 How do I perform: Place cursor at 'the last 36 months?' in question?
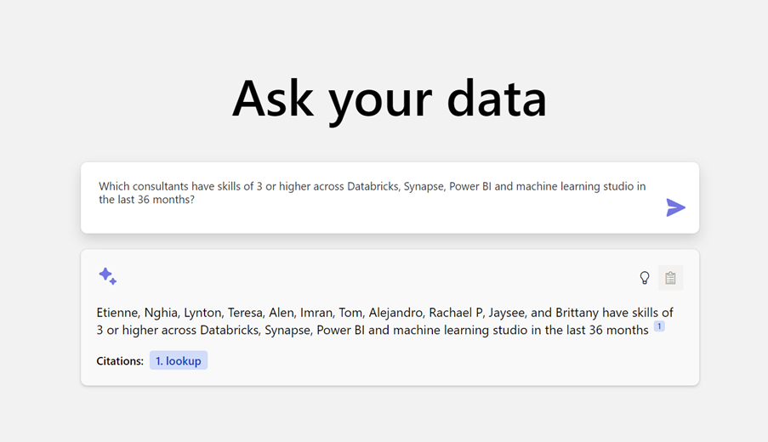146,200
